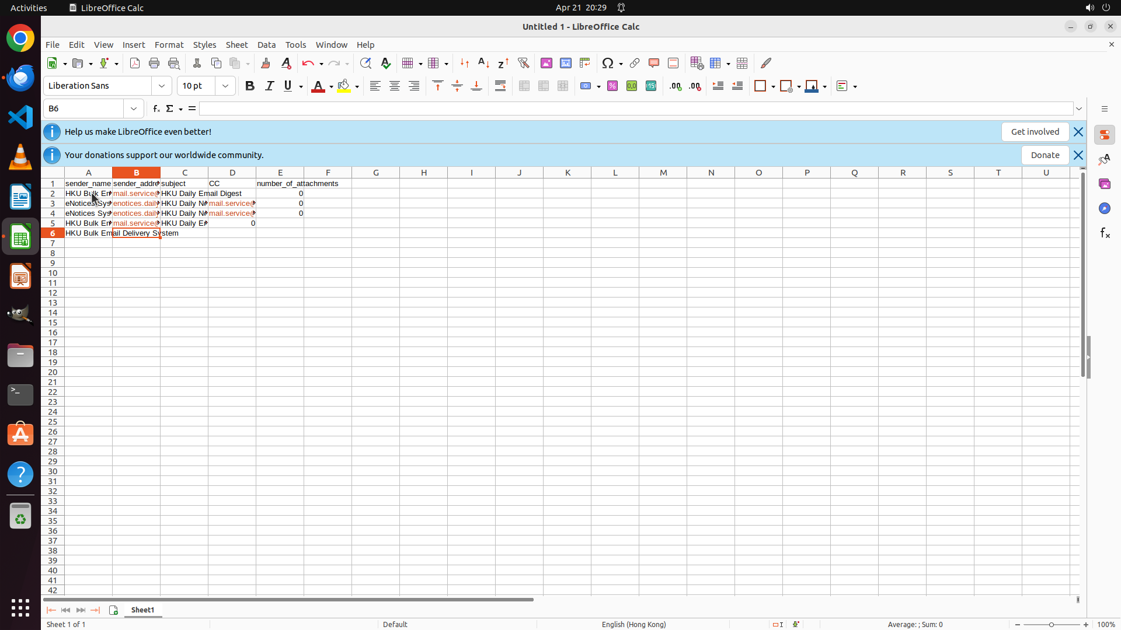
Task: Apply the yellow background color swatch
Action: (344, 86)
